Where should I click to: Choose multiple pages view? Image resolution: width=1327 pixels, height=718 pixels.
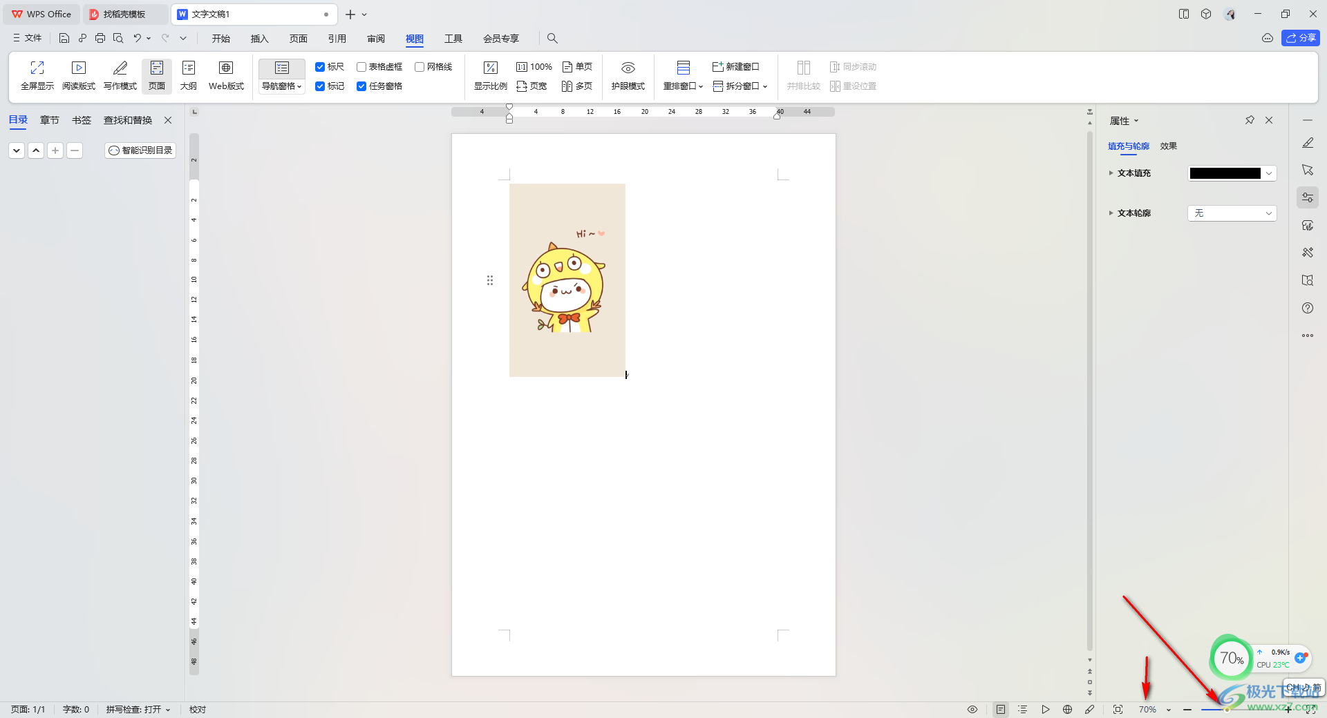point(577,86)
